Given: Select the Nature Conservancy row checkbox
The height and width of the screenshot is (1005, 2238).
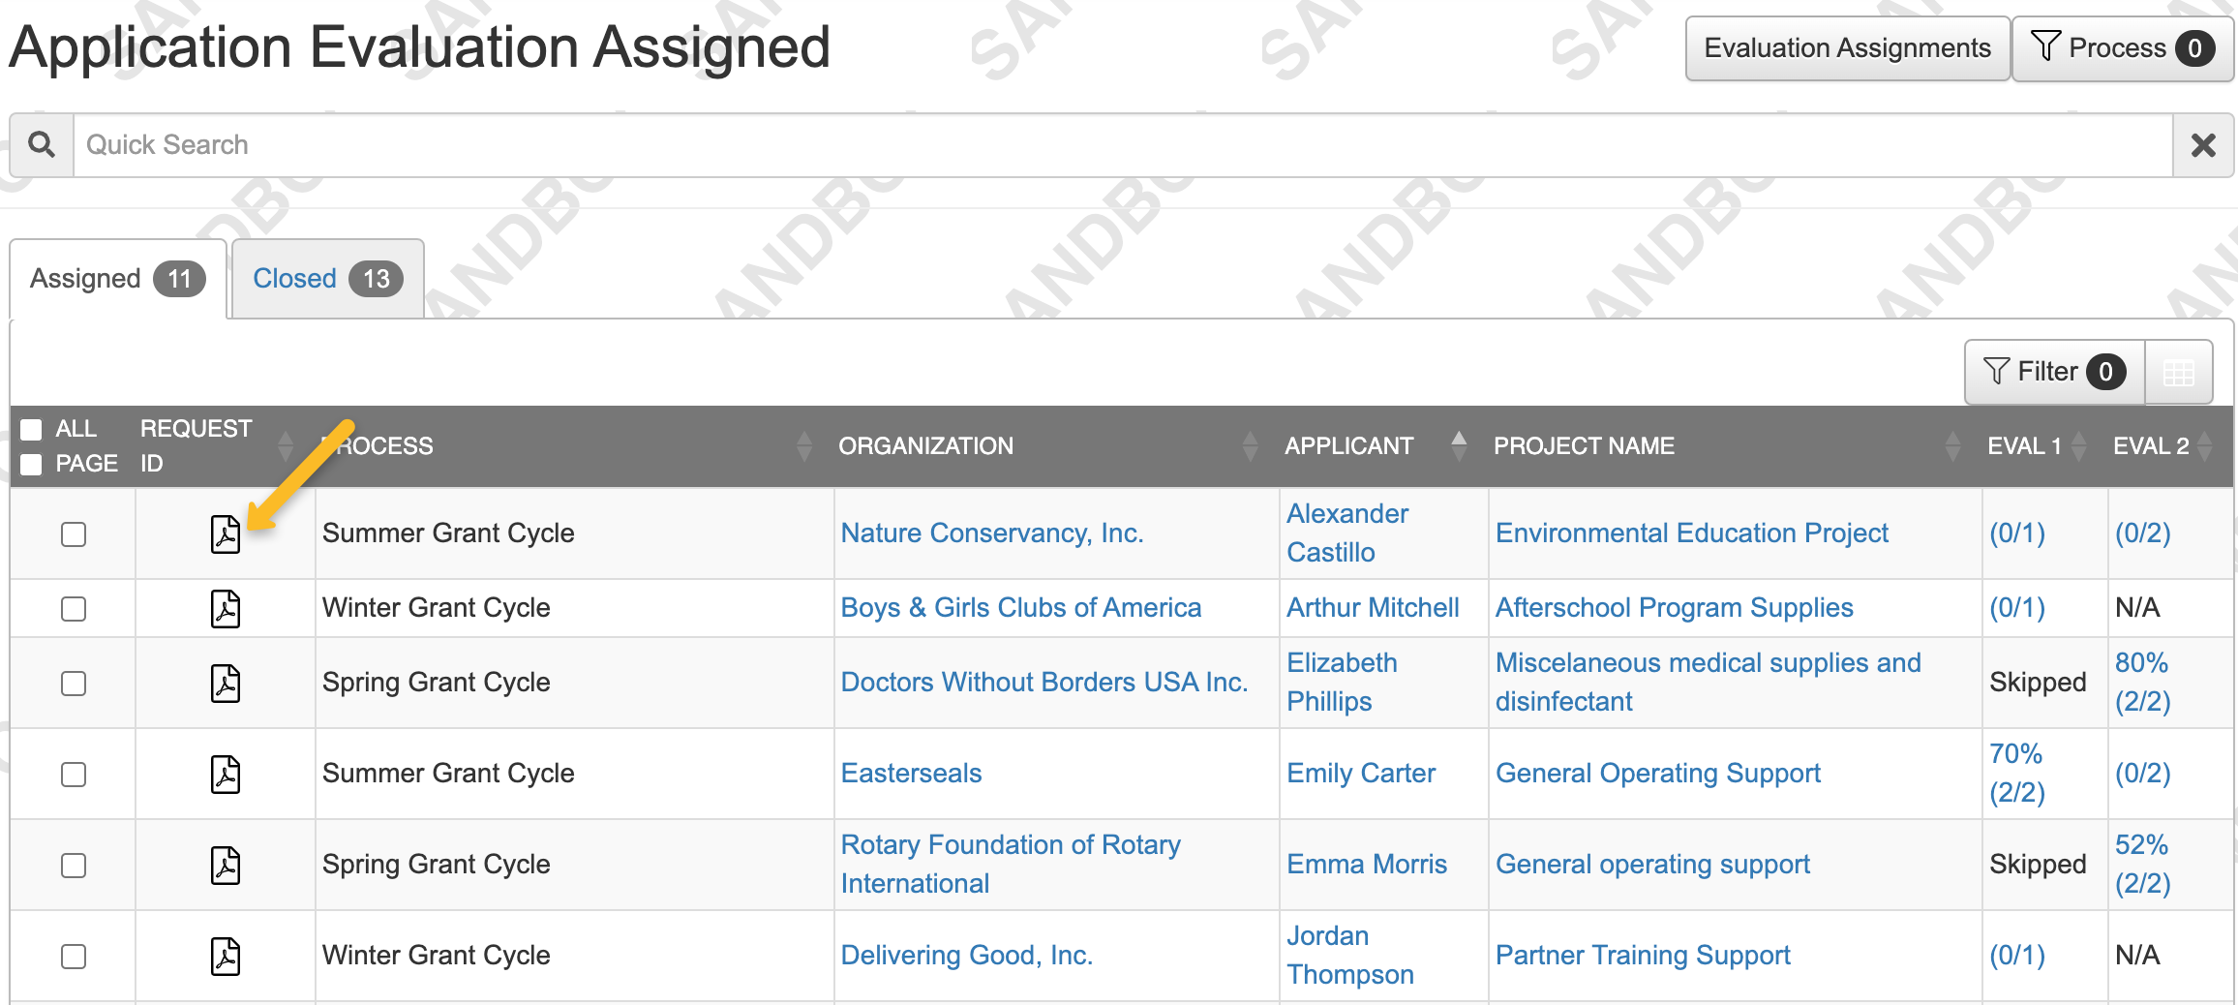Looking at the screenshot, I should tap(74, 533).
